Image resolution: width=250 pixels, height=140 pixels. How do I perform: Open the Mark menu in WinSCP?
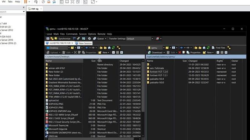point(56,34)
